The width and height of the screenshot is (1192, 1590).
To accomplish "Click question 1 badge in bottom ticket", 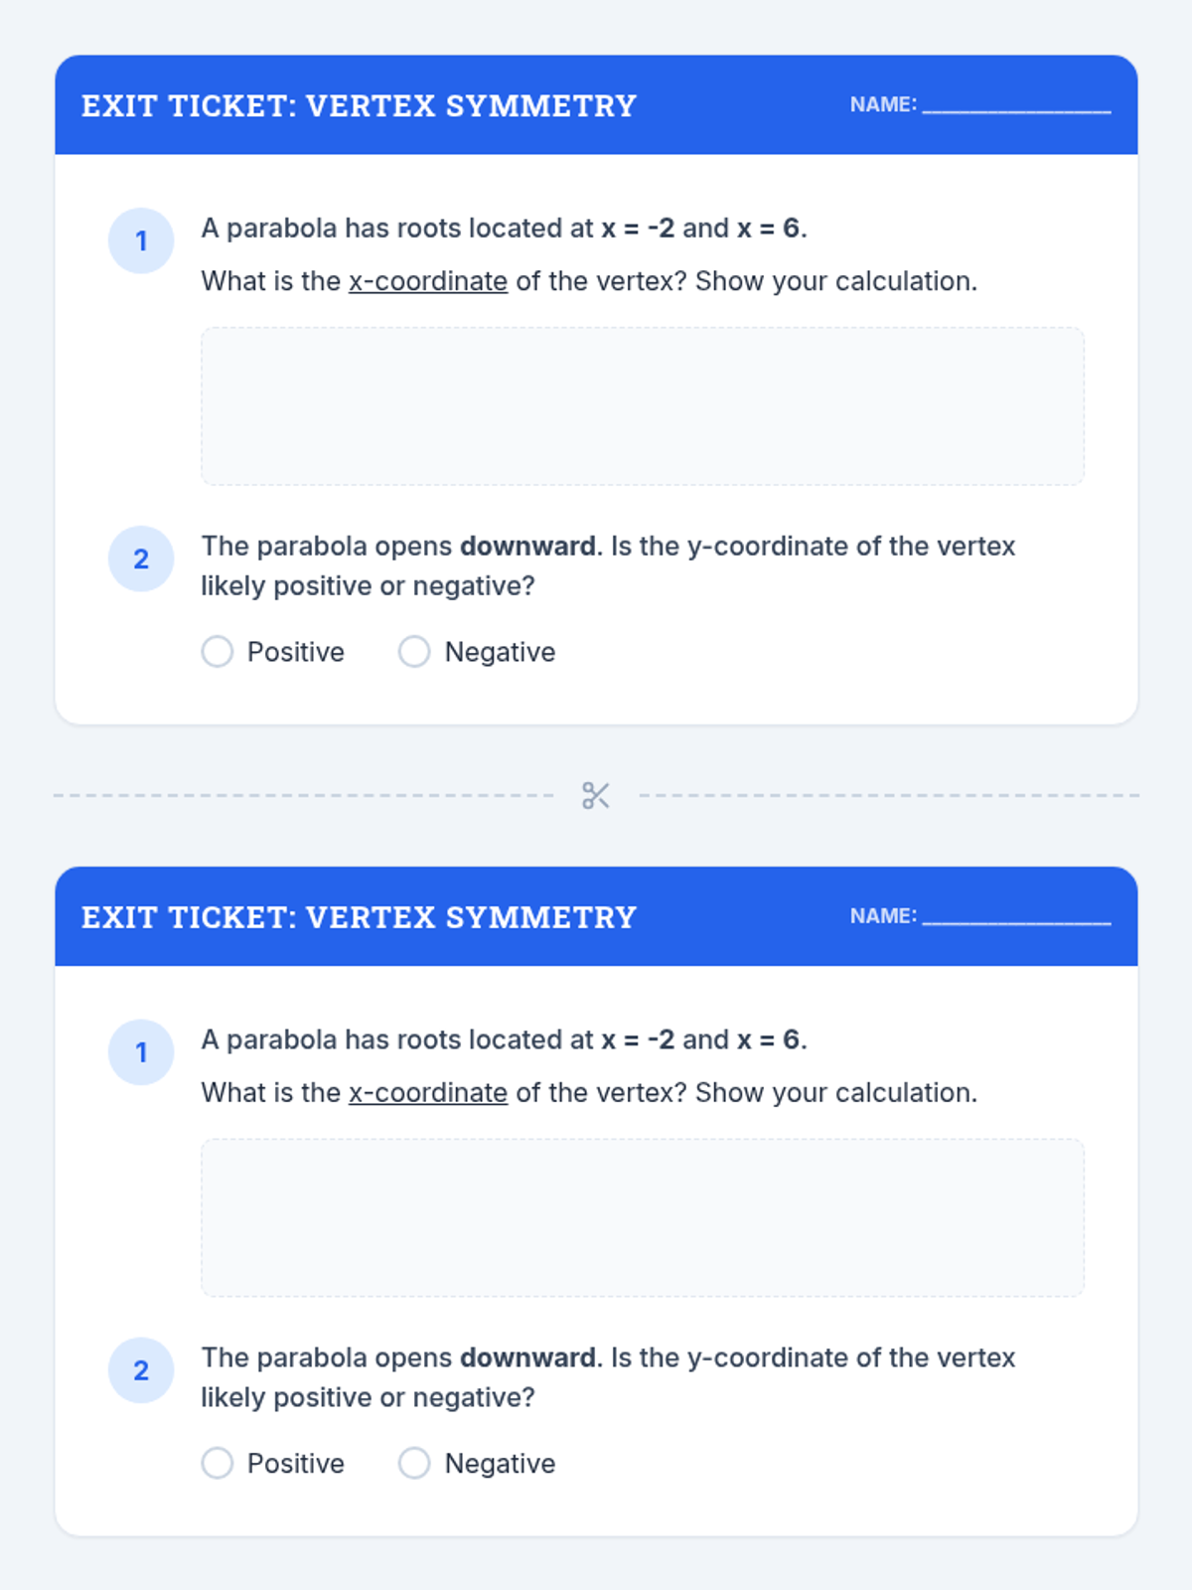I will [141, 1051].
